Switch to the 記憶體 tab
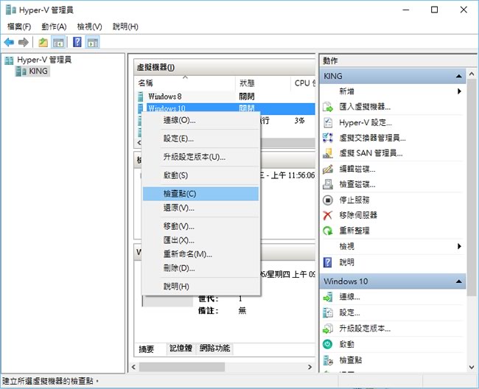Viewport: 479px width, 389px height. coord(181,348)
